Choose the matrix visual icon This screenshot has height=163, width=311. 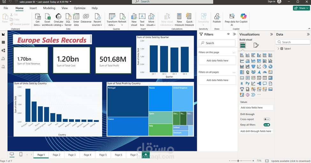click(x=270, y=78)
